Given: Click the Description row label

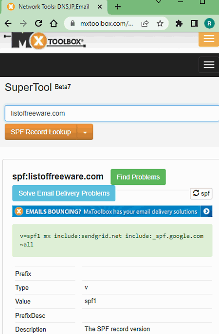Looking at the screenshot, I should click(x=31, y=329).
